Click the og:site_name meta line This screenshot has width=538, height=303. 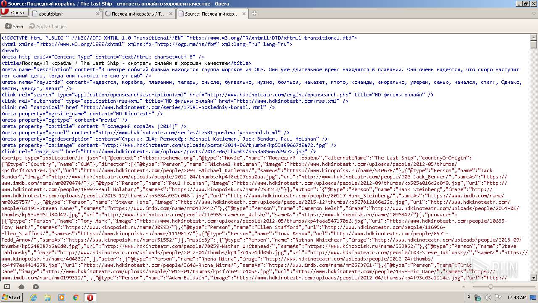pos(83,114)
